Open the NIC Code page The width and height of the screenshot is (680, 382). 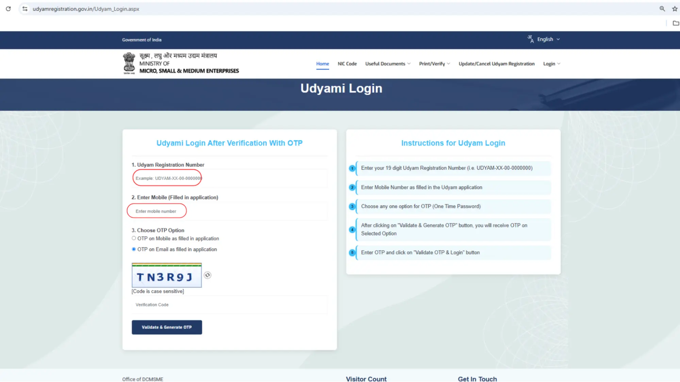(x=347, y=64)
